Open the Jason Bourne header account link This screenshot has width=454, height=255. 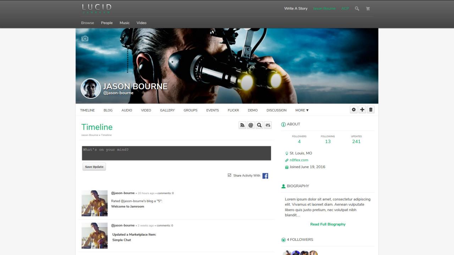(x=324, y=8)
